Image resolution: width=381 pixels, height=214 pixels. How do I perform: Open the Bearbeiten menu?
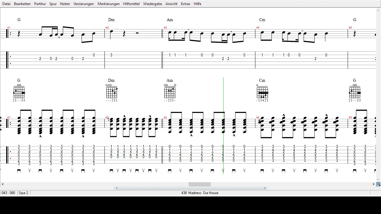click(x=22, y=4)
